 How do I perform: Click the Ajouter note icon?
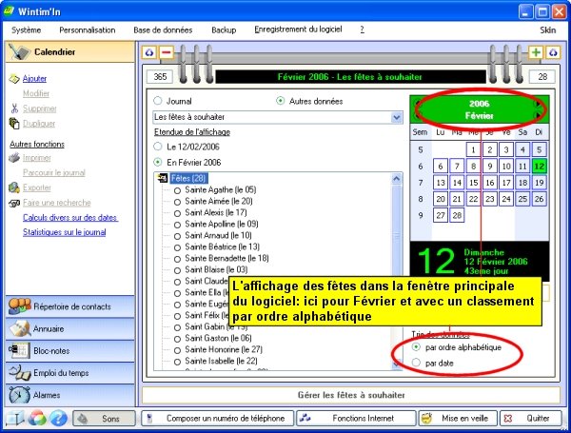tap(14, 79)
